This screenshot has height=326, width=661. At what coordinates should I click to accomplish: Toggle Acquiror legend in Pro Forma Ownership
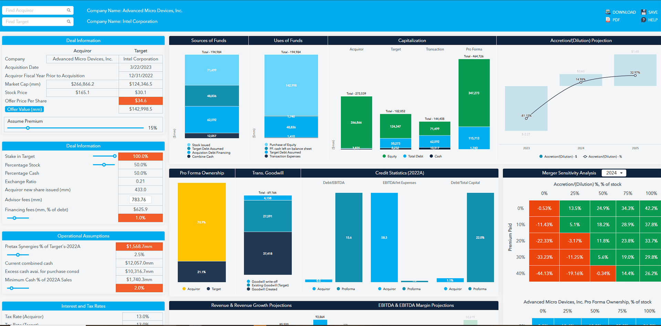click(191, 289)
